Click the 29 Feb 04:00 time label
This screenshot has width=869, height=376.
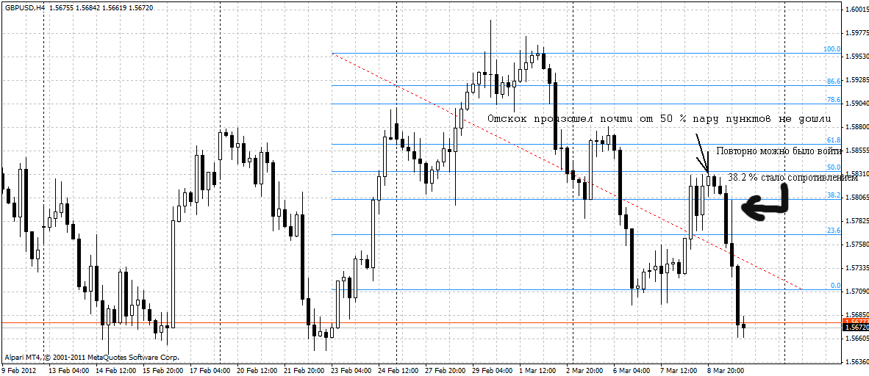tap(493, 370)
